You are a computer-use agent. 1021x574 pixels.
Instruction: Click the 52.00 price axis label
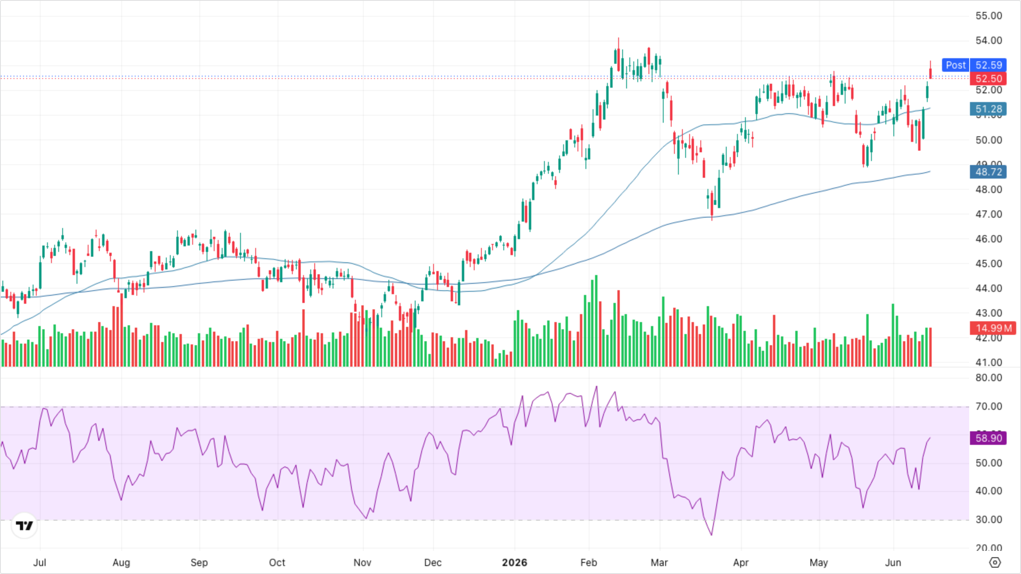click(x=989, y=90)
